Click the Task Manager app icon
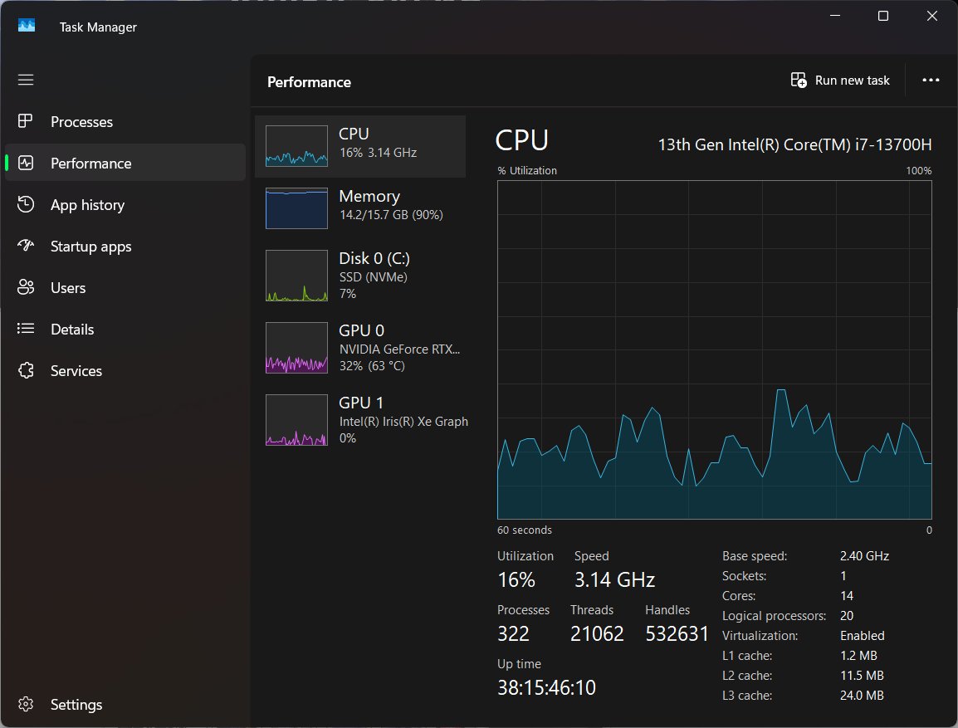This screenshot has height=728, width=958. coord(27,26)
